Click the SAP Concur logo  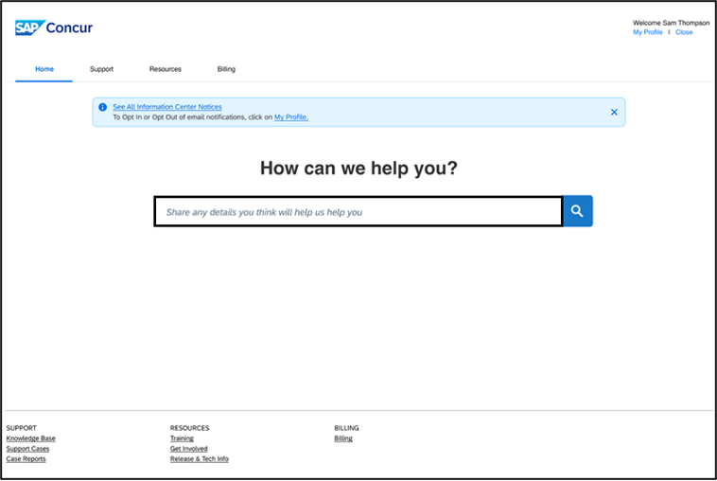(x=54, y=27)
